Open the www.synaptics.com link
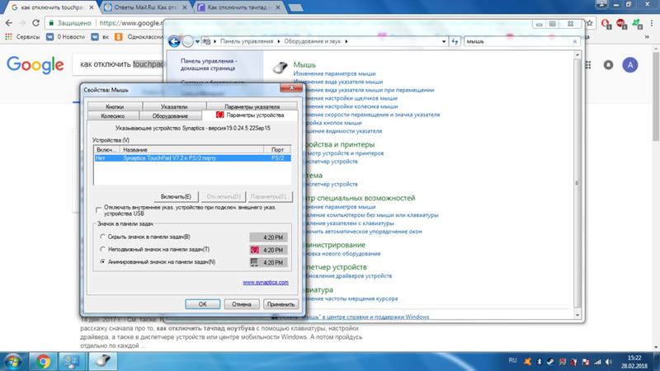 [266, 282]
